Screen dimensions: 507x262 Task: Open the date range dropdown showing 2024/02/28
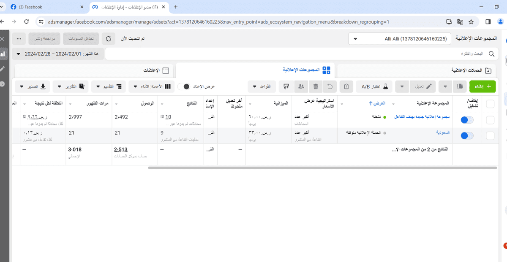click(58, 54)
